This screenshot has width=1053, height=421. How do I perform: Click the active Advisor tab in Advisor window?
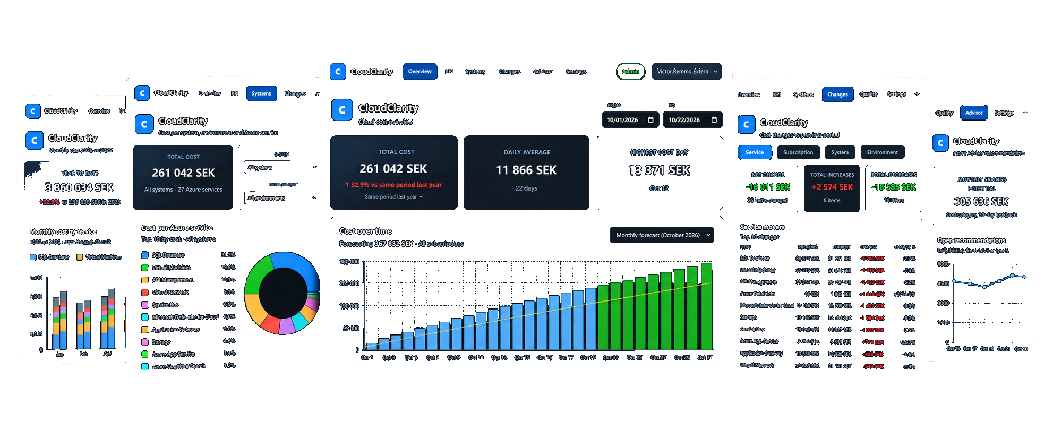click(974, 113)
